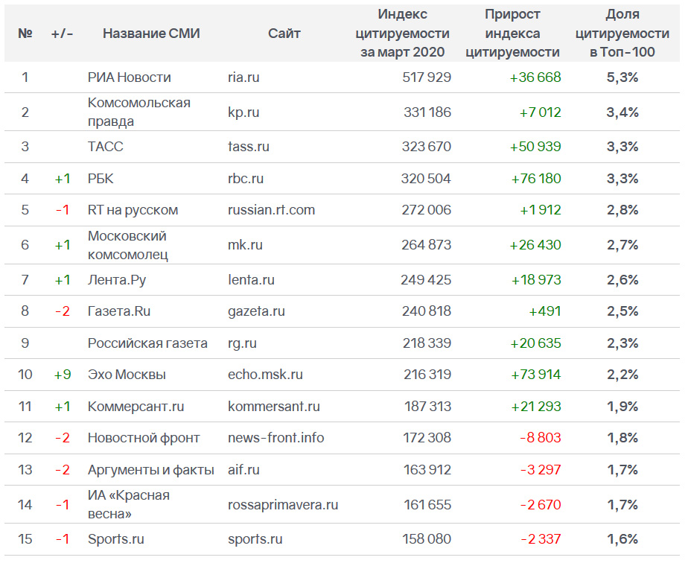Click the gazeta.ru site cell
The width and height of the screenshot is (688, 566).
tap(256, 311)
